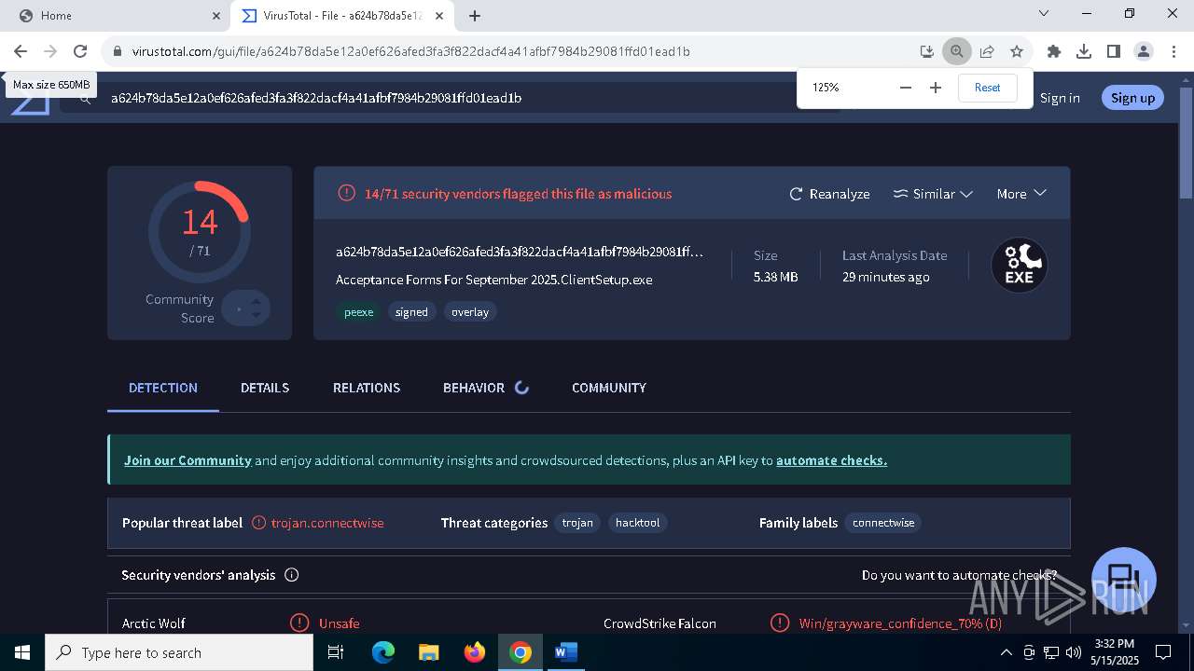Click the hacktool threat category tag

(638, 523)
